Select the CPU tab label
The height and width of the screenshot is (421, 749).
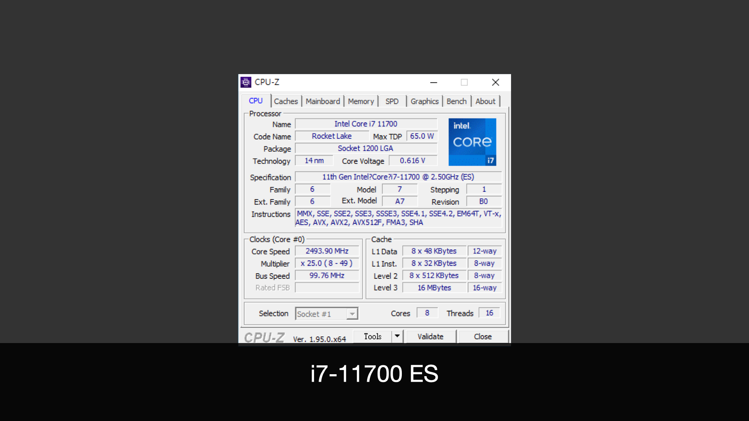point(255,101)
